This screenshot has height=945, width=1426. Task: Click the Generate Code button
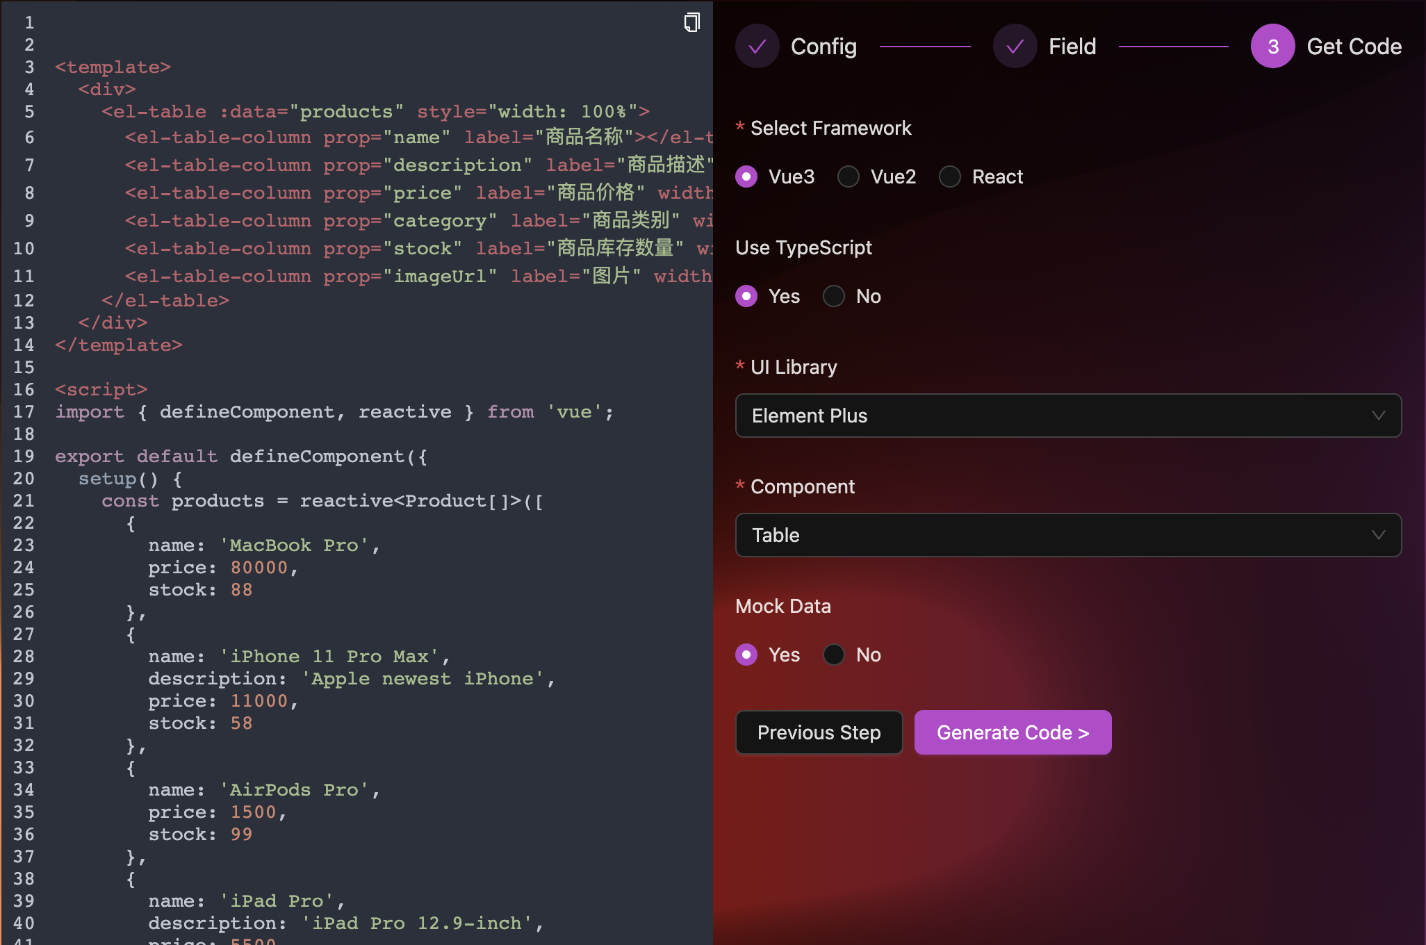click(1013, 732)
